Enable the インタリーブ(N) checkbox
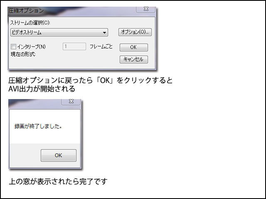The image size is (266, 199). tap(13, 46)
